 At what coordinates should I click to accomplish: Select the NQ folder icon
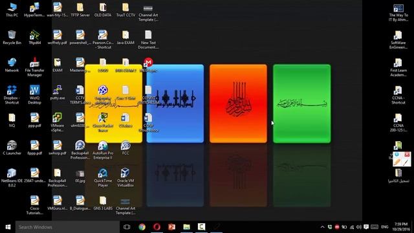[12, 120]
